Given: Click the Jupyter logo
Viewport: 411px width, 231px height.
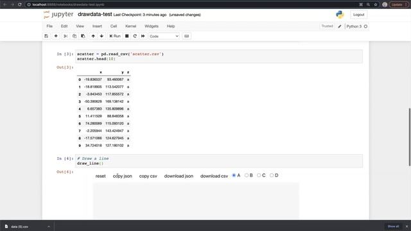Looking at the screenshot, I should click(58, 15).
